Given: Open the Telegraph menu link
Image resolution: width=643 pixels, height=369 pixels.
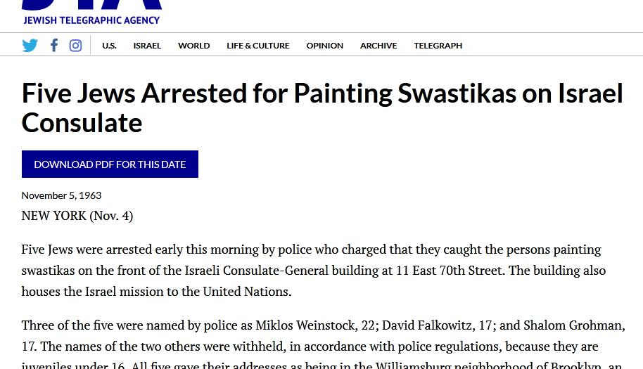Looking at the screenshot, I should tap(438, 46).
